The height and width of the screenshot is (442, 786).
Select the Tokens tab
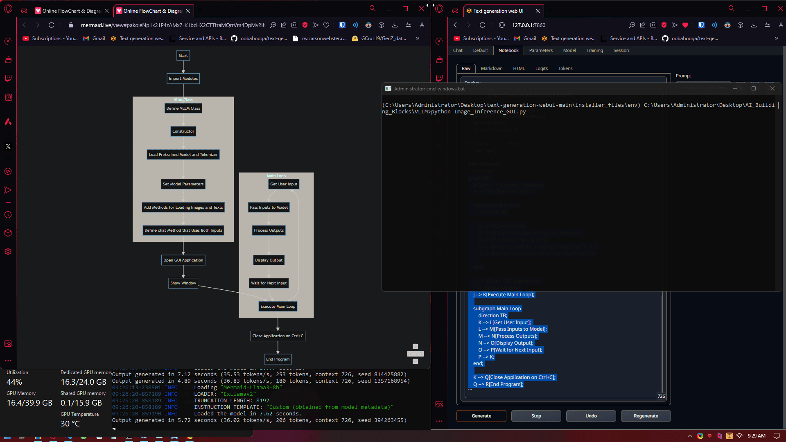coord(565,68)
